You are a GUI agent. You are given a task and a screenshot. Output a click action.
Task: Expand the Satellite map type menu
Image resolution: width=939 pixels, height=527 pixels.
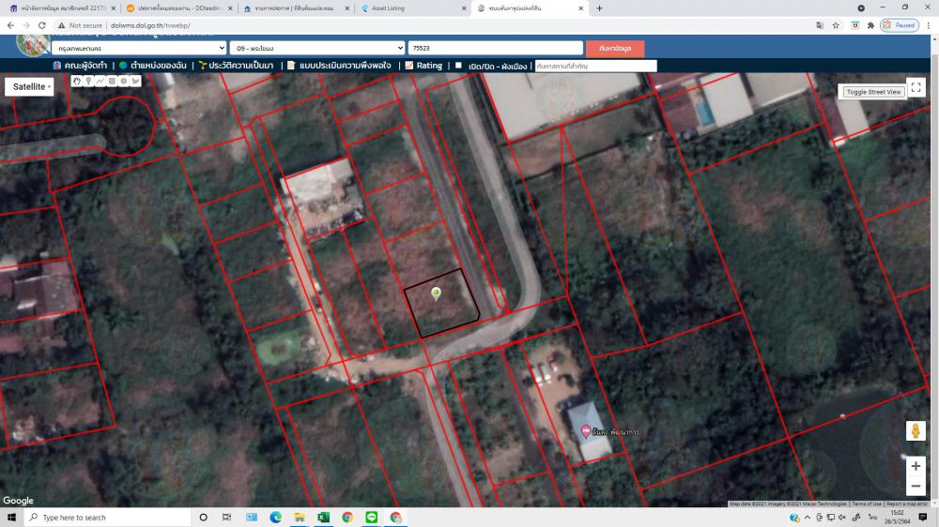(x=29, y=86)
